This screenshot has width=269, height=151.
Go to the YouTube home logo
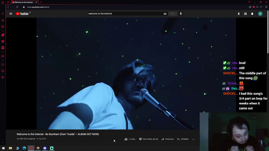pyautogui.click(x=22, y=14)
